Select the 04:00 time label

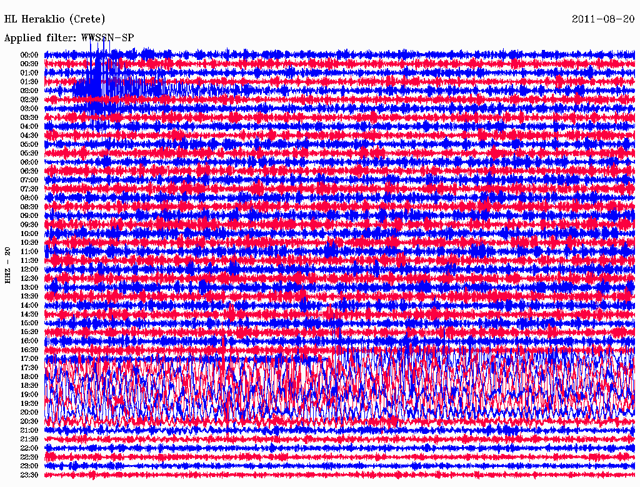point(29,127)
